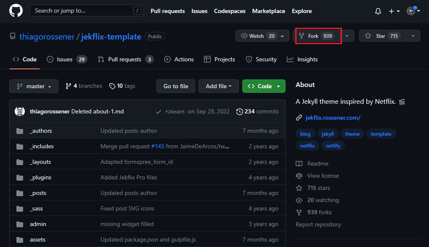Open the plus create-new menu
This screenshot has width=429, height=247.
(x=394, y=11)
